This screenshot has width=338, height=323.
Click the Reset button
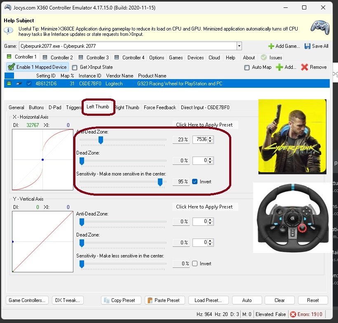313,300
